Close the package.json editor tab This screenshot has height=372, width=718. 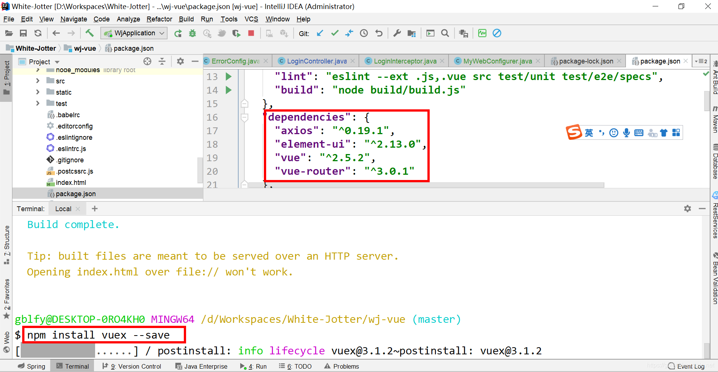[x=686, y=61]
